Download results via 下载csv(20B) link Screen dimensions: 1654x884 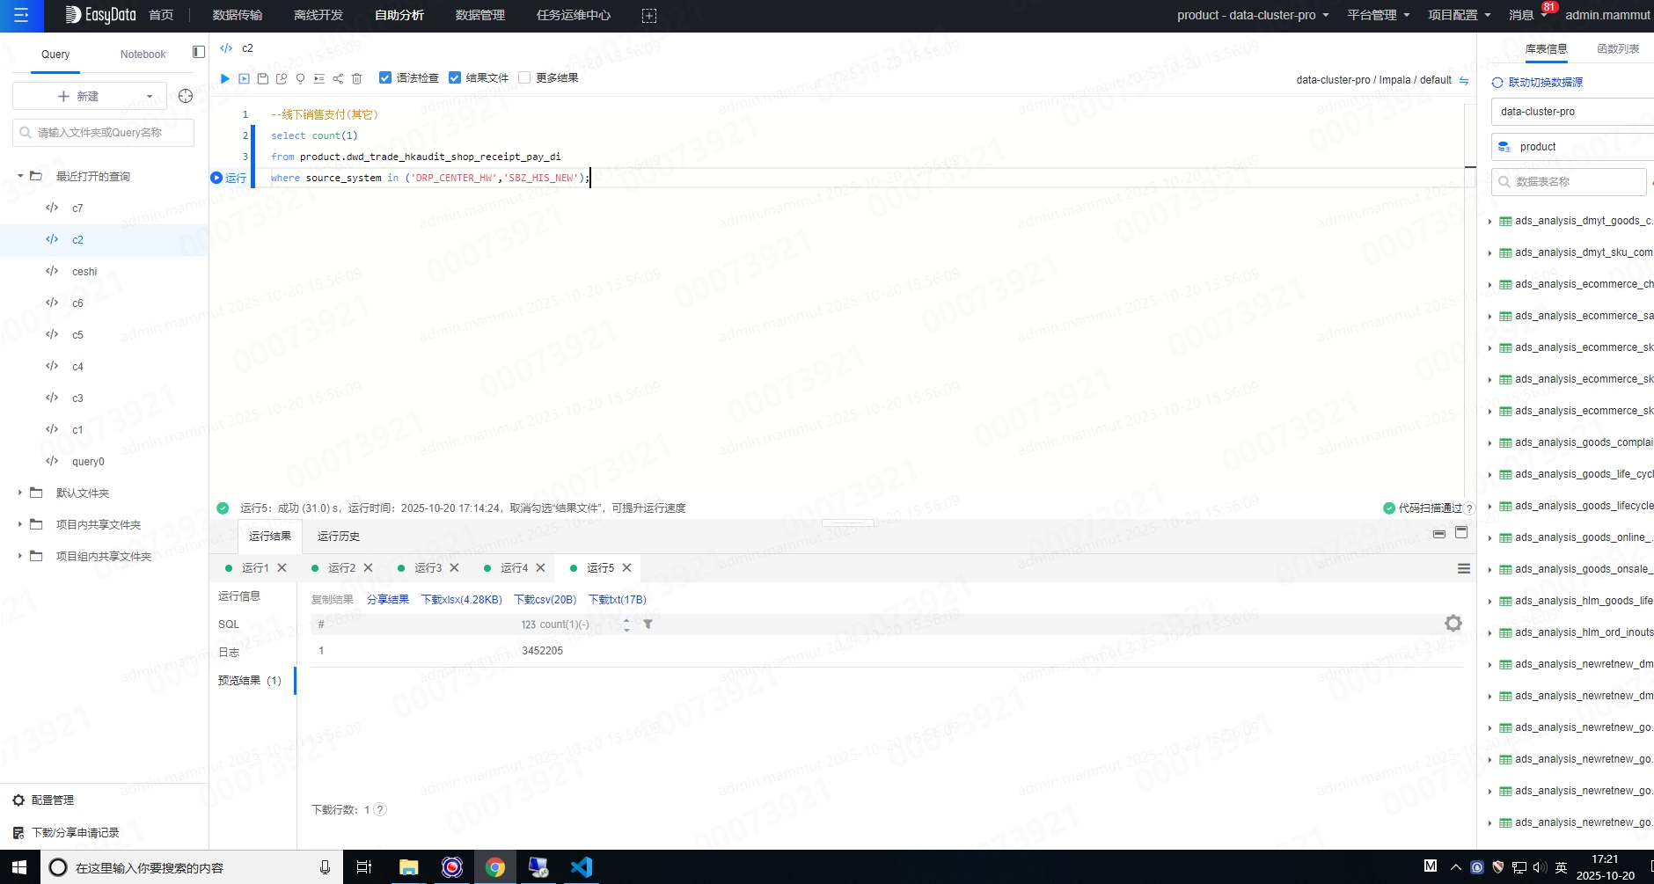[x=545, y=600]
